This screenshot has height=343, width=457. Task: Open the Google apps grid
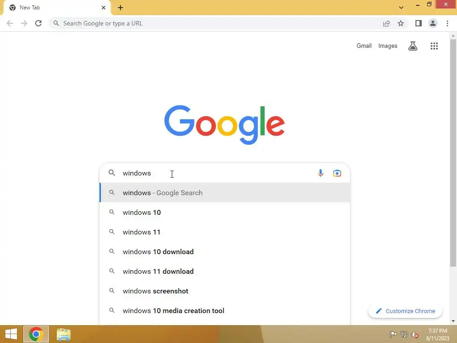pos(434,46)
